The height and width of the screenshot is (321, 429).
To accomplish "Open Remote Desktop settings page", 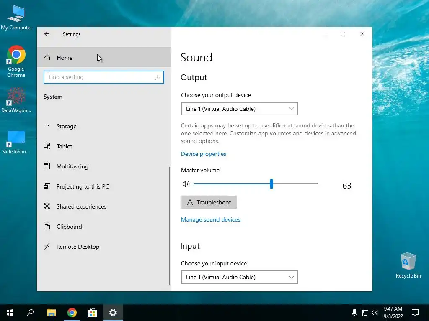I will [103, 247].
